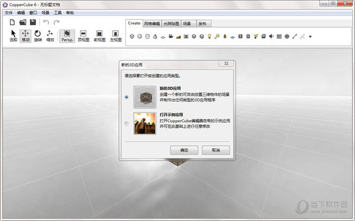Add a cylinder mesh to scene
355x221 pixels.
click(147, 37)
